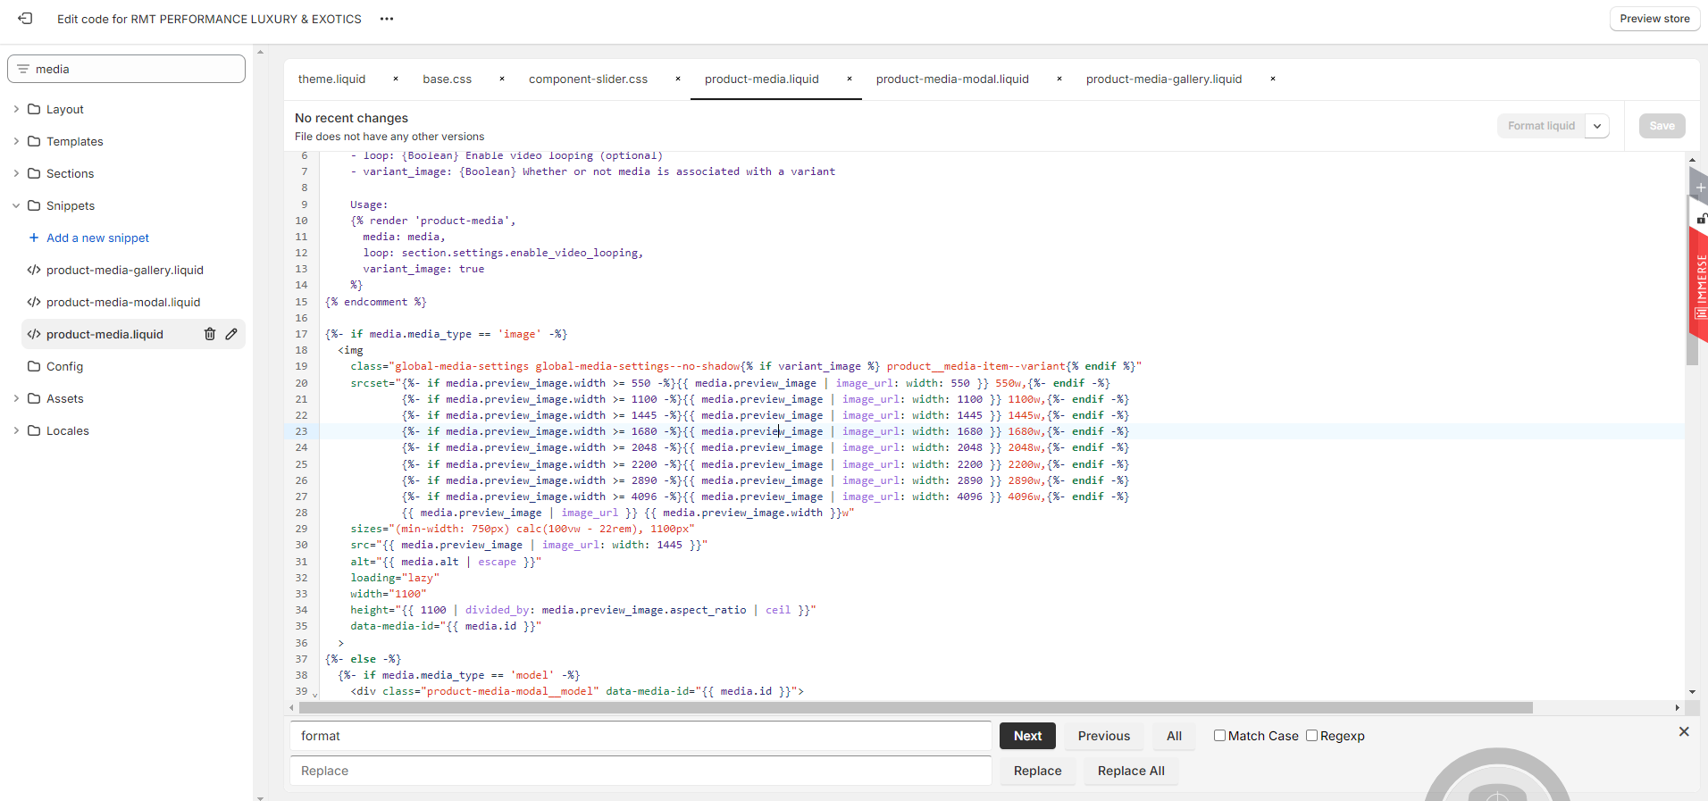Click the plus icon for Add a new snippet
Screen dimensions: 1708x801
(x=34, y=238)
